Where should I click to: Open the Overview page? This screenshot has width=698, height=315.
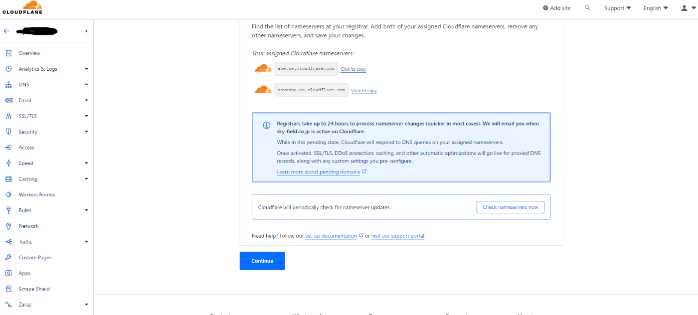coord(29,53)
